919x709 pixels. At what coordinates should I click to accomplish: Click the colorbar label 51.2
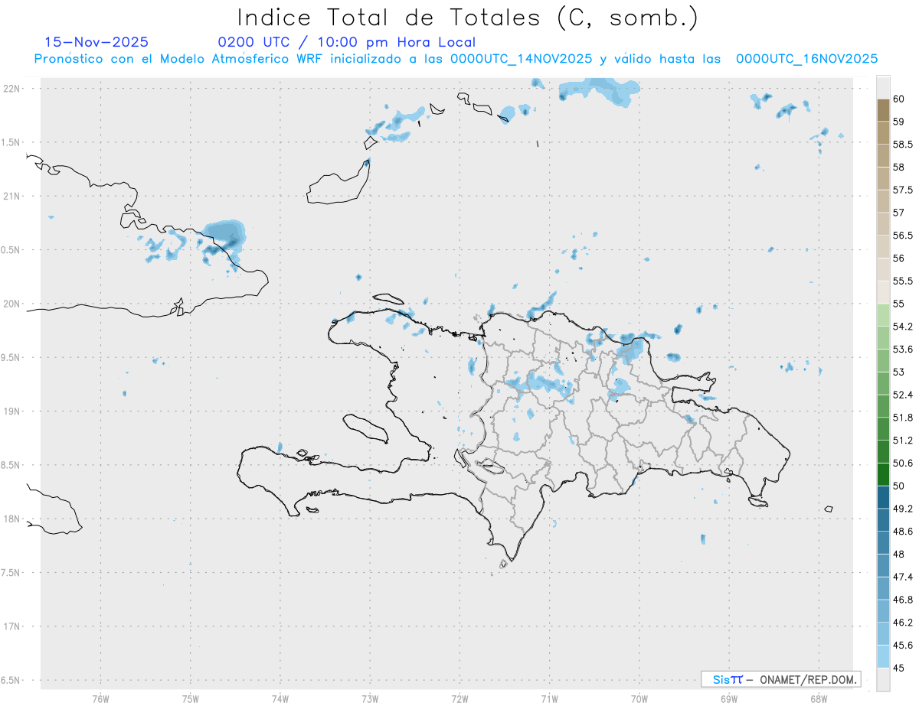coord(902,441)
